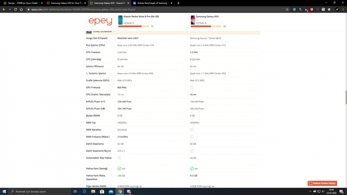Select the Mali-G76 MC4 GPU value
Viewport: 347px width, 195px height.
pos(125,80)
